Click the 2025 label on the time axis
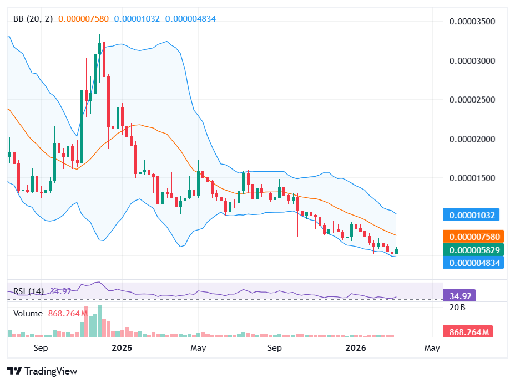 coord(122,348)
